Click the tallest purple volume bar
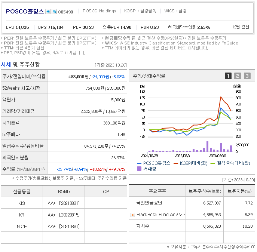257x252 pixels. coord(207,147)
